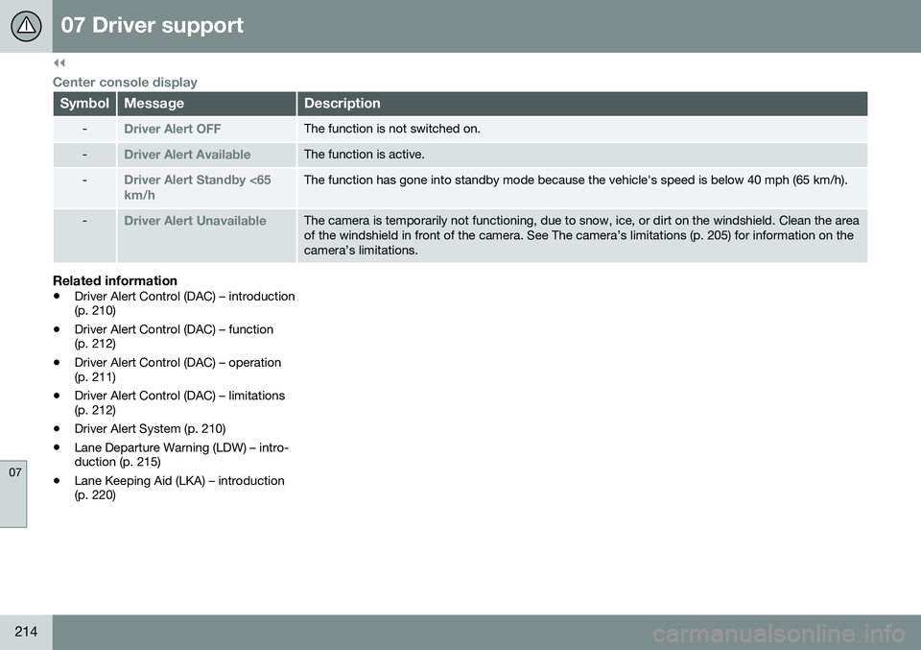Click the warning triangle icon in header
Screen dimensions: 921x650
26,26
